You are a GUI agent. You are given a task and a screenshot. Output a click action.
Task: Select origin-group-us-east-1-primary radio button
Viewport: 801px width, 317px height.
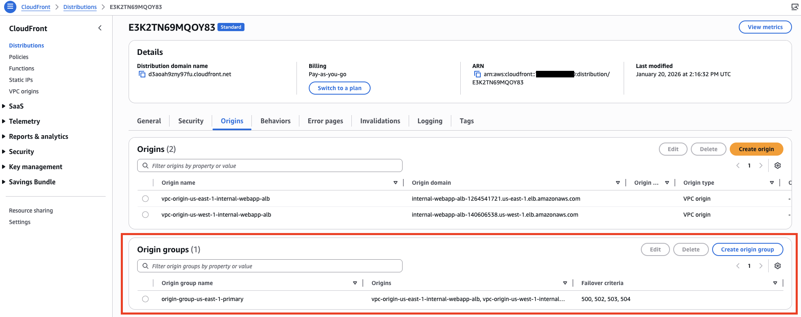(x=145, y=299)
